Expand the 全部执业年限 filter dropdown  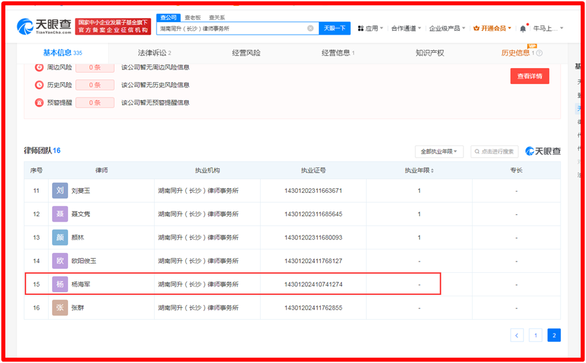pyautogui.click(x=439, y=151)
